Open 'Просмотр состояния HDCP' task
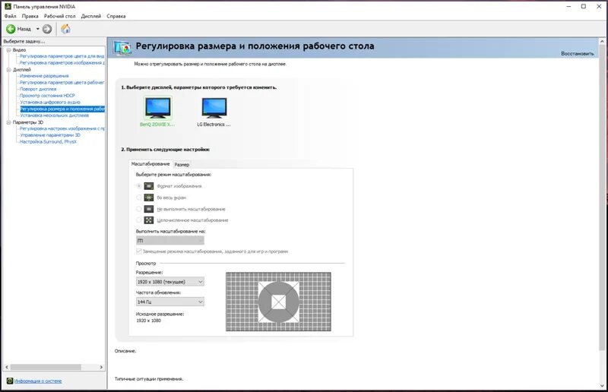 coord(47,96)
